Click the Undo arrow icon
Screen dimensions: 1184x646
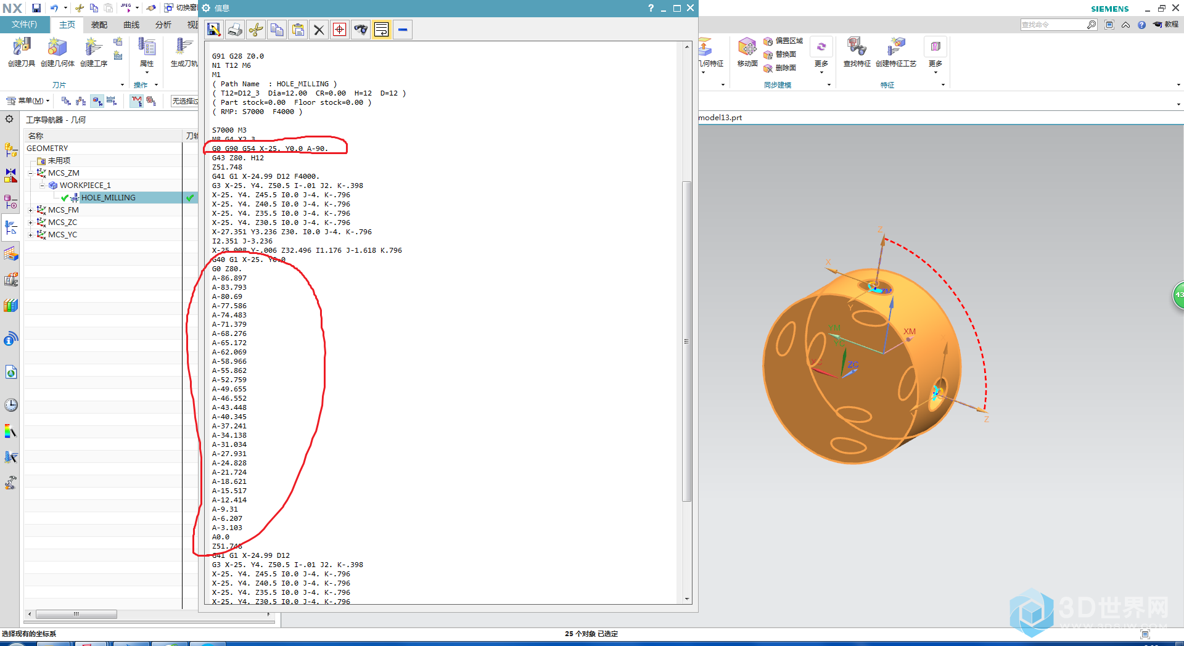click(54, 8)
